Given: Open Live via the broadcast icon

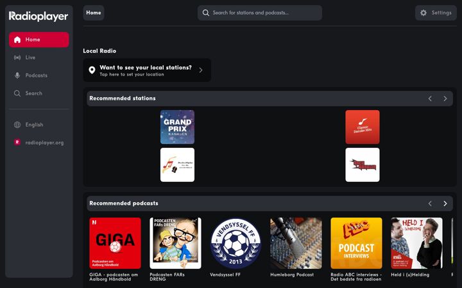Looking at the screenshot, I should click(17, 58).
